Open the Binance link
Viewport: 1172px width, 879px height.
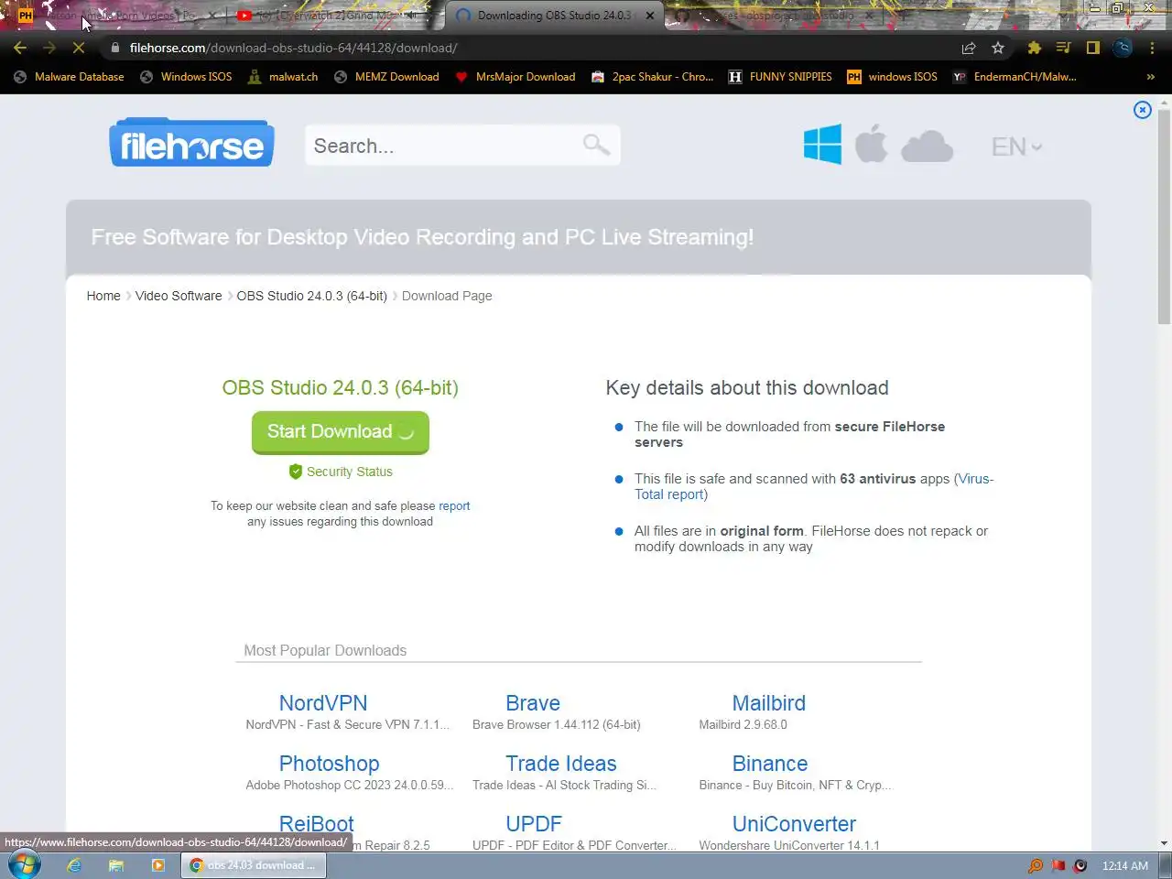point(770,764)
